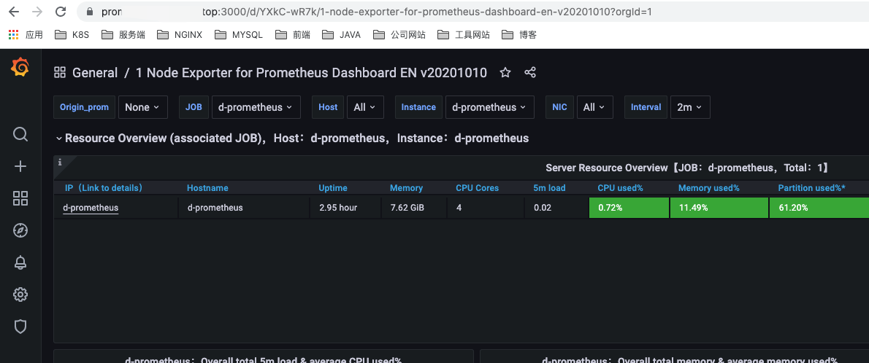Sort by Hostname column header
This screenshot has width=869, height=363.
[x=207, y=188]
